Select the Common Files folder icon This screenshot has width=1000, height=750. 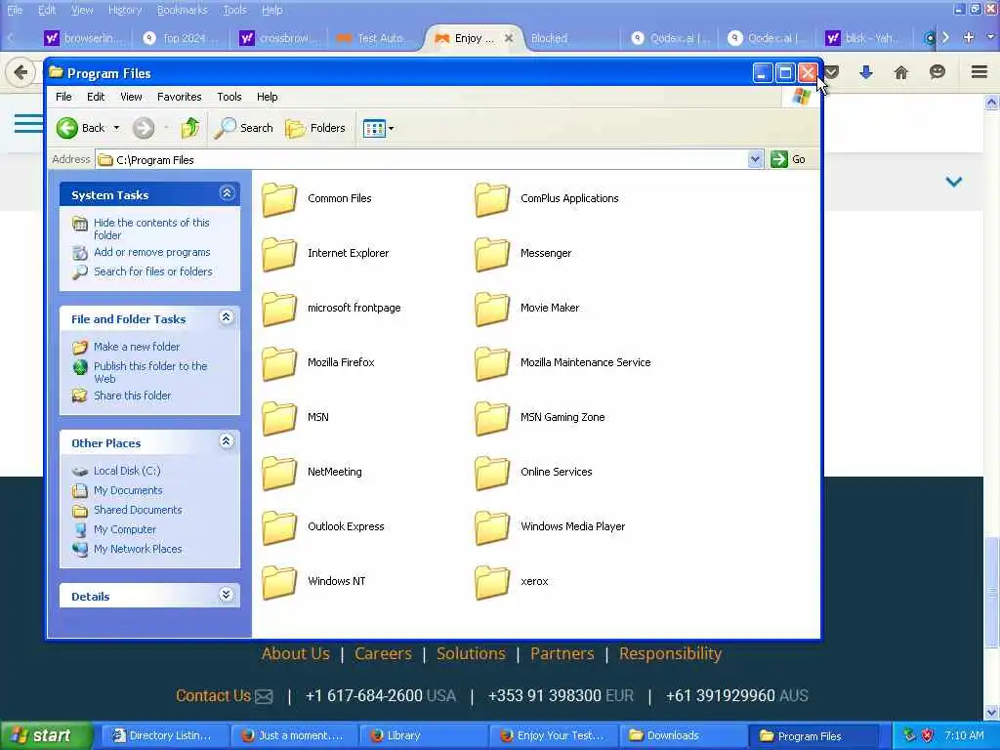coord(279,199)
